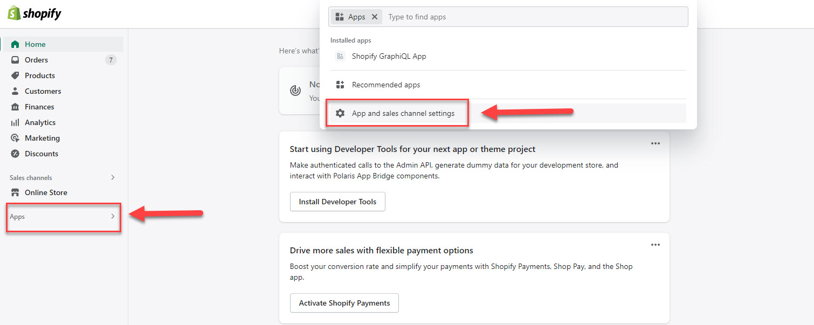Click the Finances bank icon
This screenshot has height=325, width=814.
pos(15,107)
